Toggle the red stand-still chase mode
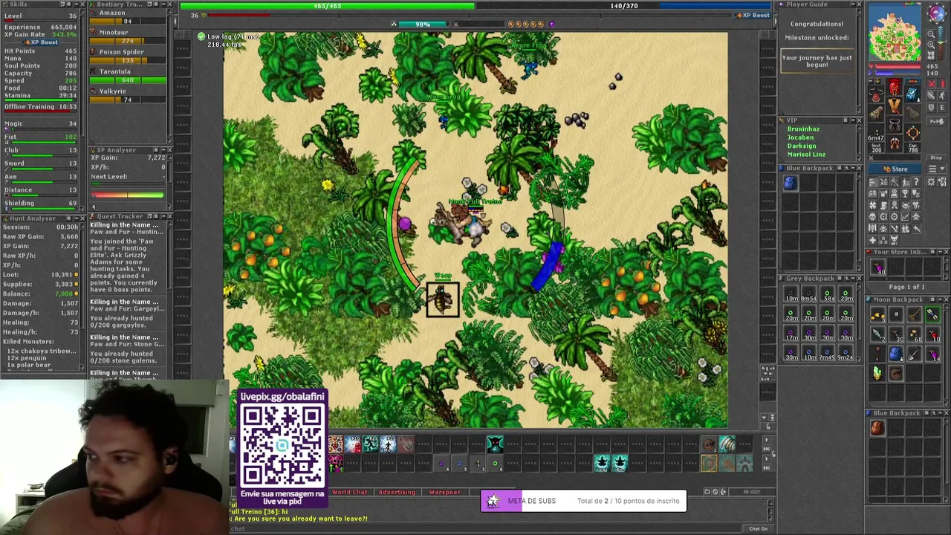 point(941,83)
